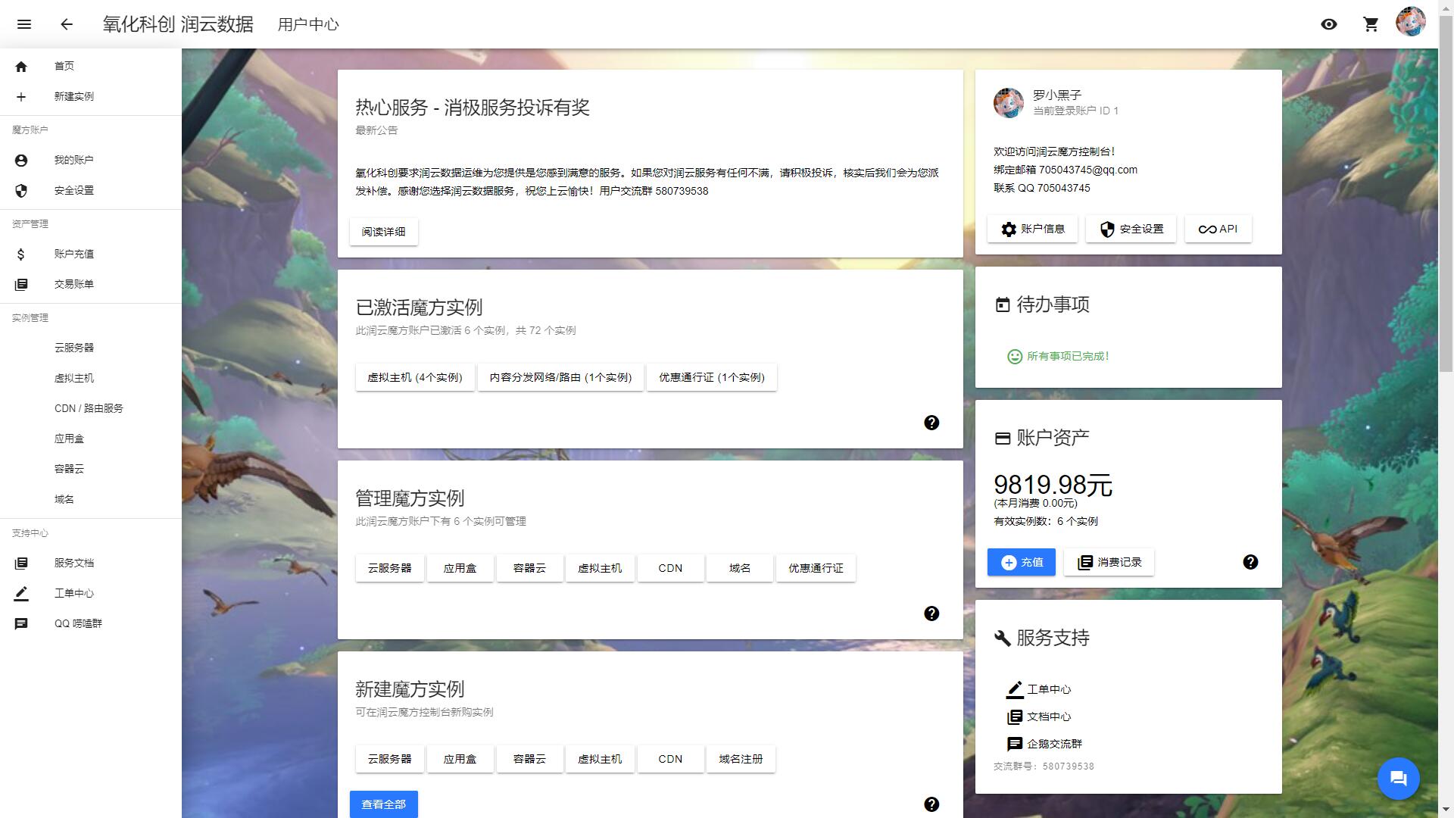1454x818 pixels.
Task: Click 云服务器 under 管理魔方实例
Action: pos(389,568)
